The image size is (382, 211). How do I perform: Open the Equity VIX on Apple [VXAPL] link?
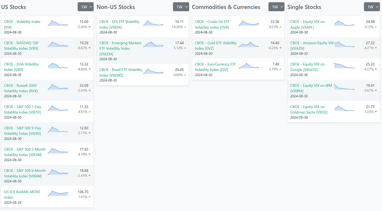[307, 24]
